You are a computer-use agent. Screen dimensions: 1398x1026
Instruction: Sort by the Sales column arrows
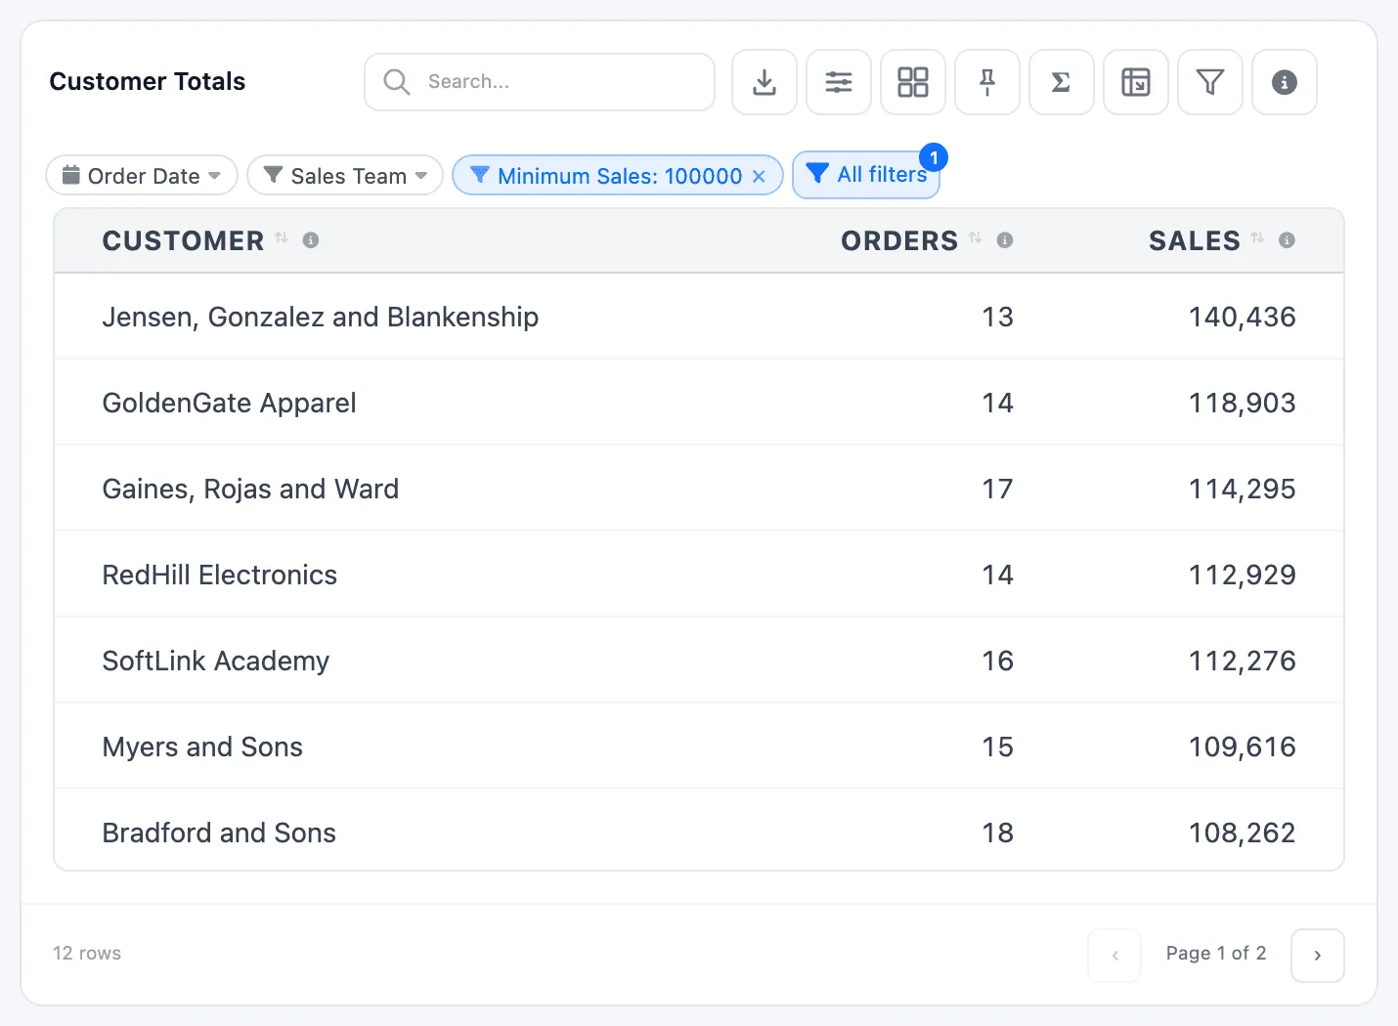[x=1257, y=238]
